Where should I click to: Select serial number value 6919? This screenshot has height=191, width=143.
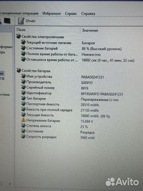(84, 88)
